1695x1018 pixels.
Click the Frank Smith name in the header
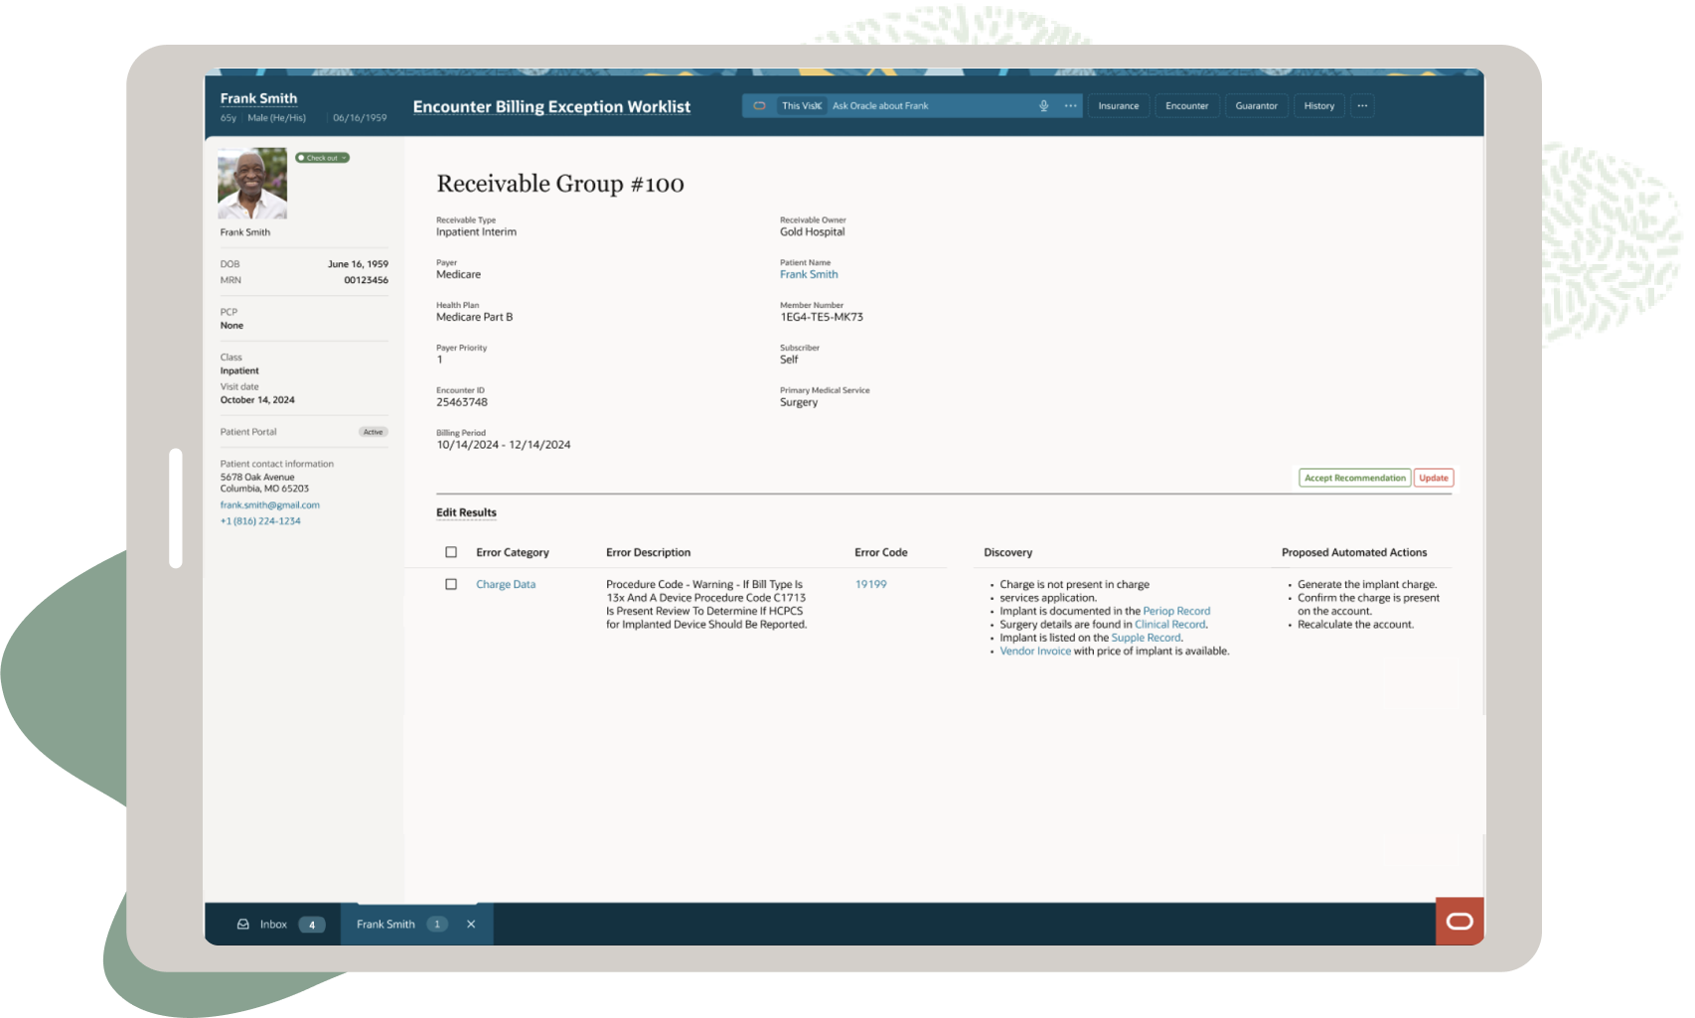coord(258,98)
